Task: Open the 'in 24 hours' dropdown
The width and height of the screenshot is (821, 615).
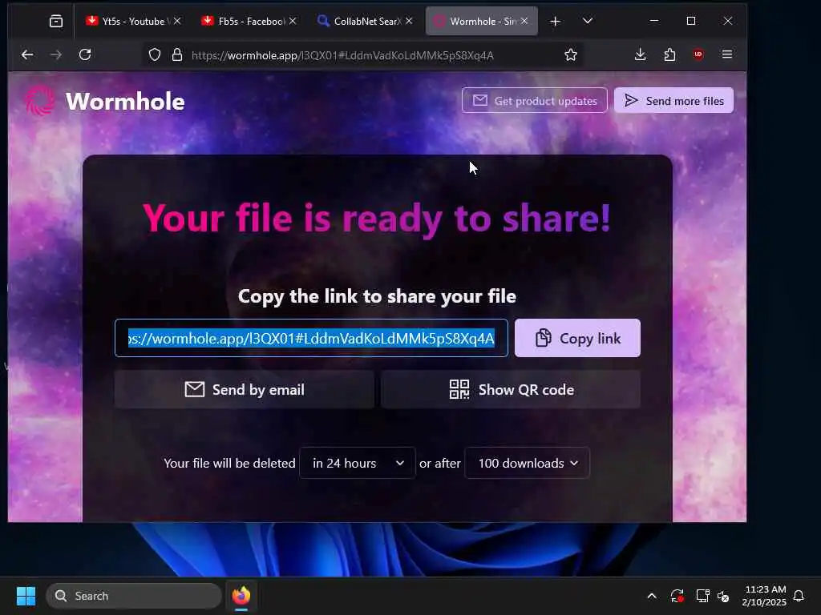Action: tap(358, 464)
